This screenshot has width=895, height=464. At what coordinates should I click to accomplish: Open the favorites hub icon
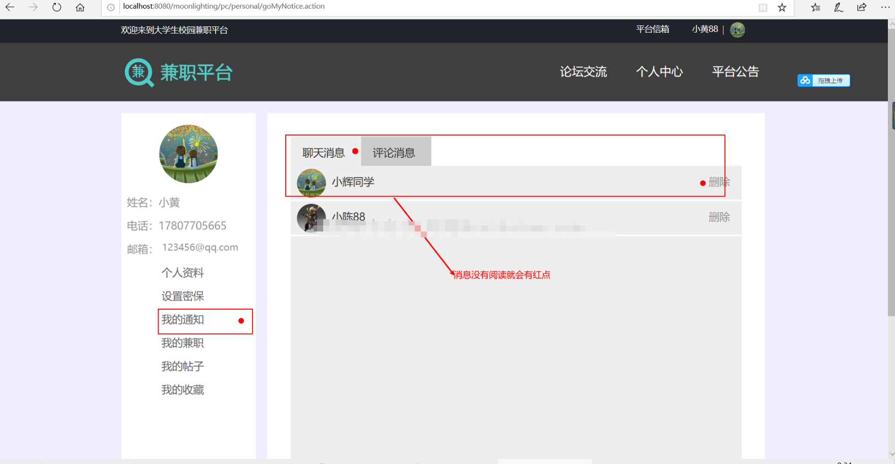[x=816, y=7]
